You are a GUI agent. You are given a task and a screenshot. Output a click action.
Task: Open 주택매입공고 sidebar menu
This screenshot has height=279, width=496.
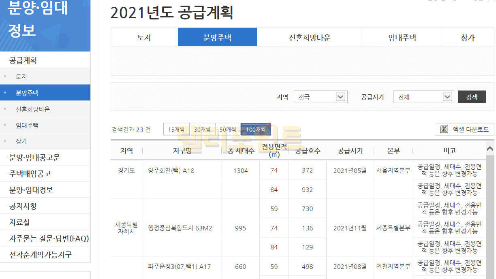tap(45, 174)
